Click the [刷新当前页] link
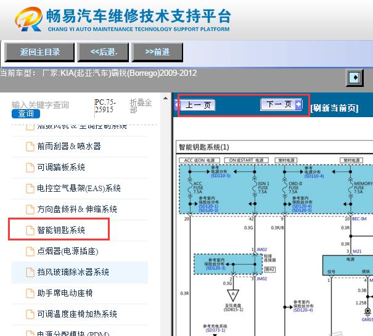This screenshot has height=336, width=373. click(x=334, y=108)
